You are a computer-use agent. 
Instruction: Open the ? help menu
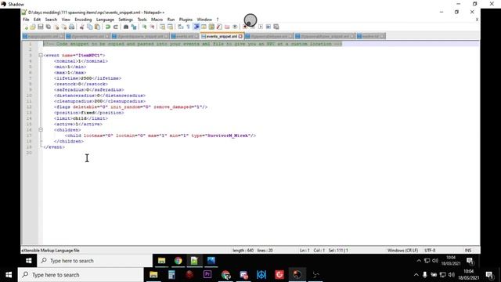[218, 20]
